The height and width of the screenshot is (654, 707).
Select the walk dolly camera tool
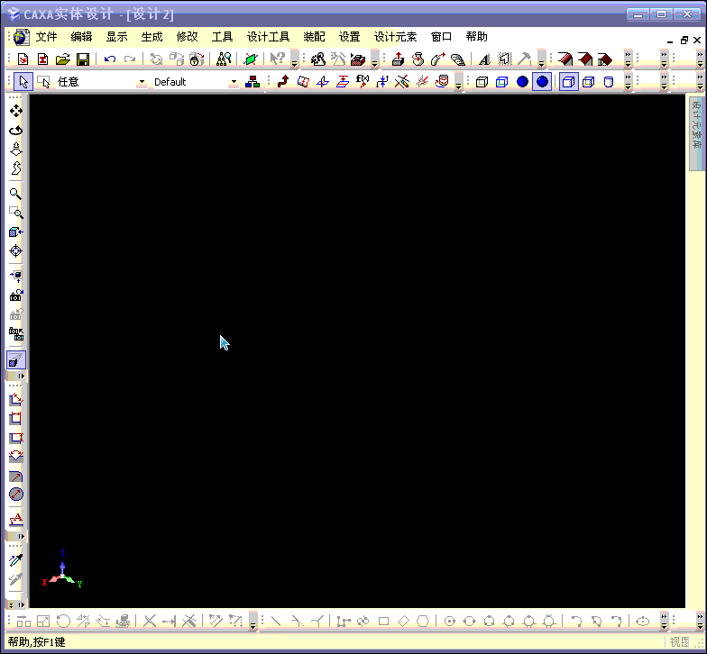click(x=16, y=150)
